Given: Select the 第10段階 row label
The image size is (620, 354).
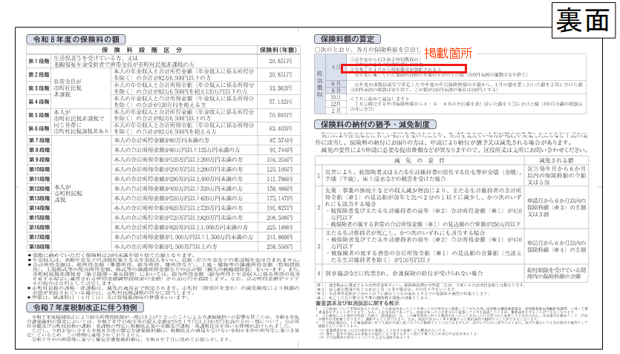Looking at the screenshot, I should (39, 169).
